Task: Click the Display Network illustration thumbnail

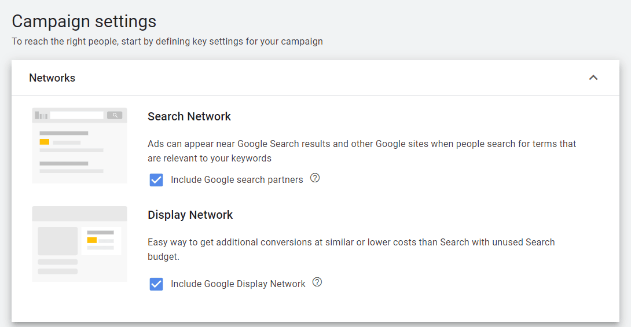Action: (80, 244)
